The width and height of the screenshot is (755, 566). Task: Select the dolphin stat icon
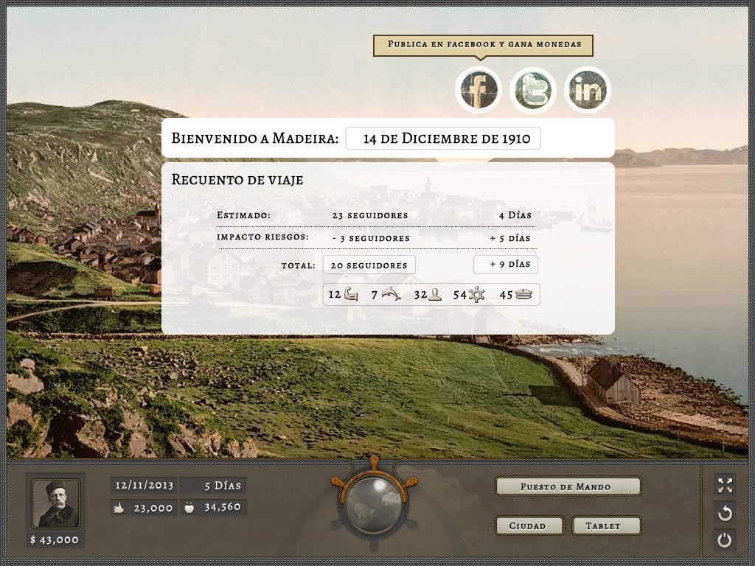click(392, 295)
